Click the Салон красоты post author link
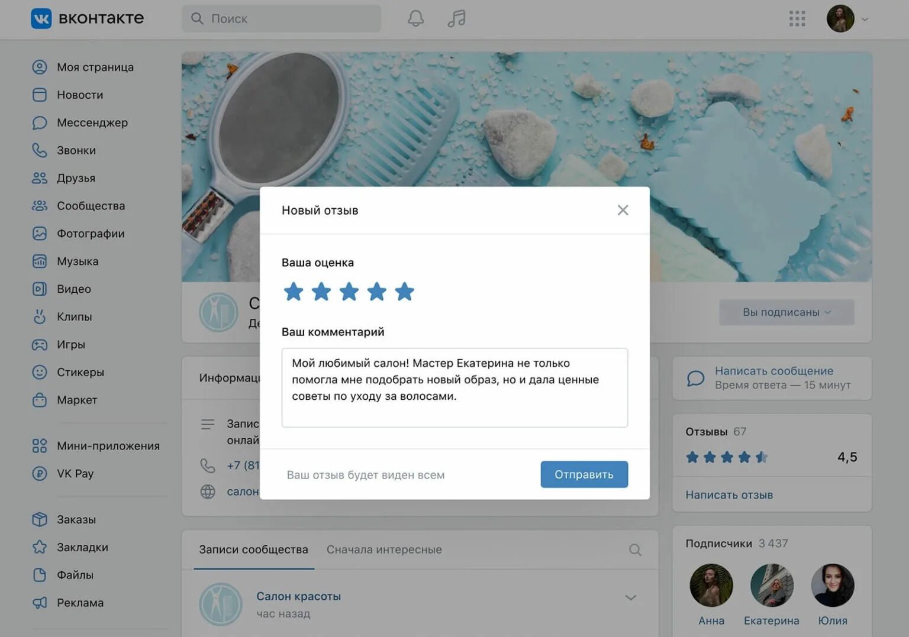909x637 pixels. point(298,597)
